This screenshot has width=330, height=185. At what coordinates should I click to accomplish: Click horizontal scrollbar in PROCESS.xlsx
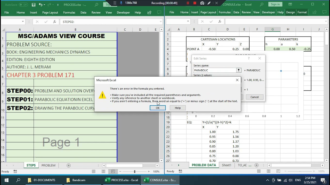125,165
